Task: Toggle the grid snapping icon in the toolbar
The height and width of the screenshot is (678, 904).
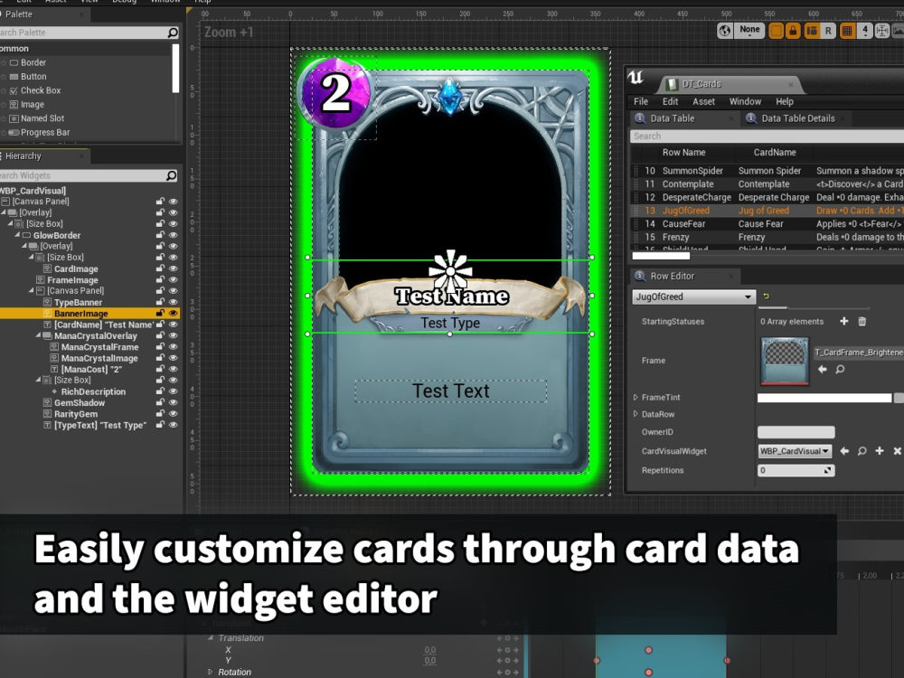Action: click(x=847, y=30)
